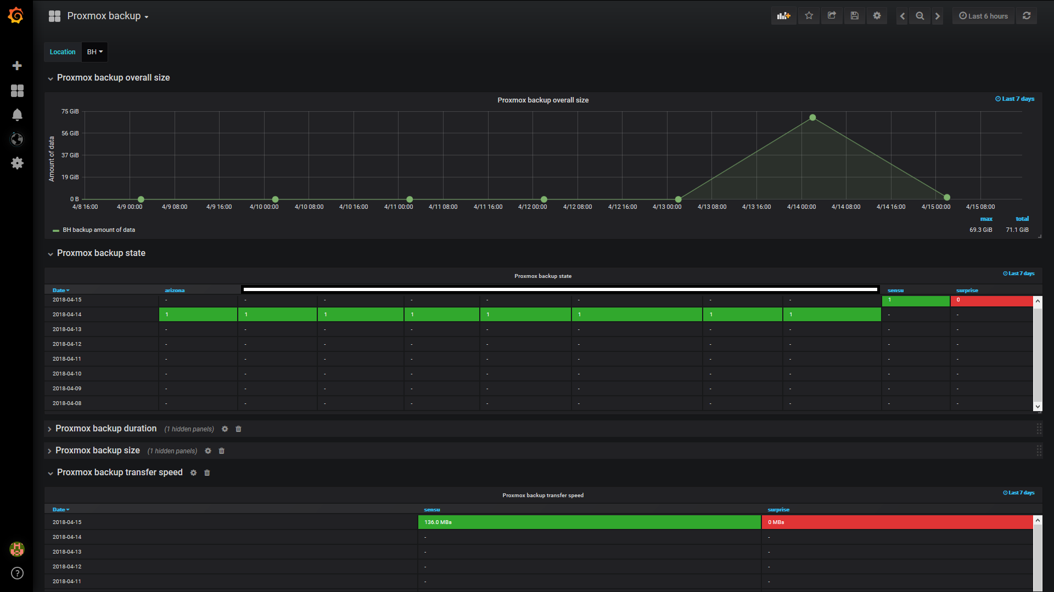Toggle BH backup amount of data legend series
The image size is (1054, 592).
coord(98,230)
